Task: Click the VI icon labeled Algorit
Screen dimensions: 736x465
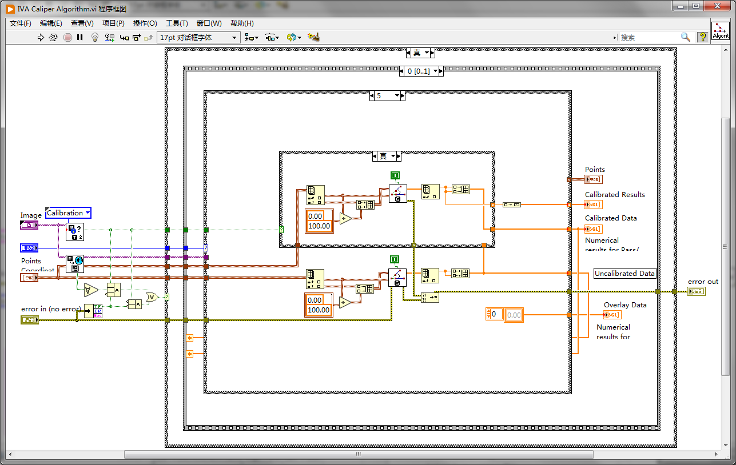Action: pos(721,30)
